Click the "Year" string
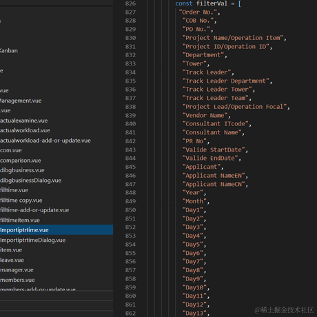 point(193,193)
